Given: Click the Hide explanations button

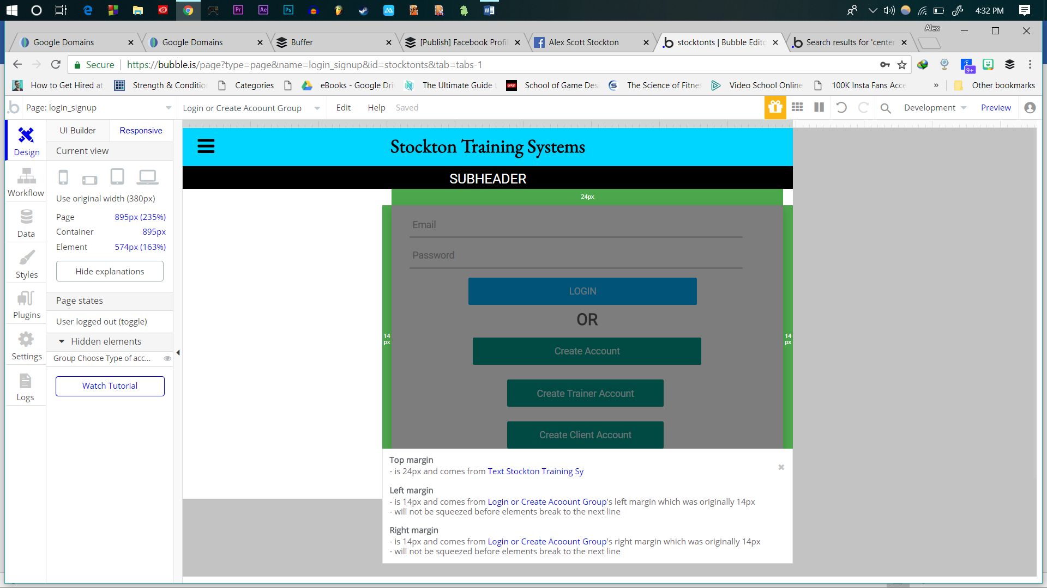Looking at the screenshot, I should click(x=110, y=271).
